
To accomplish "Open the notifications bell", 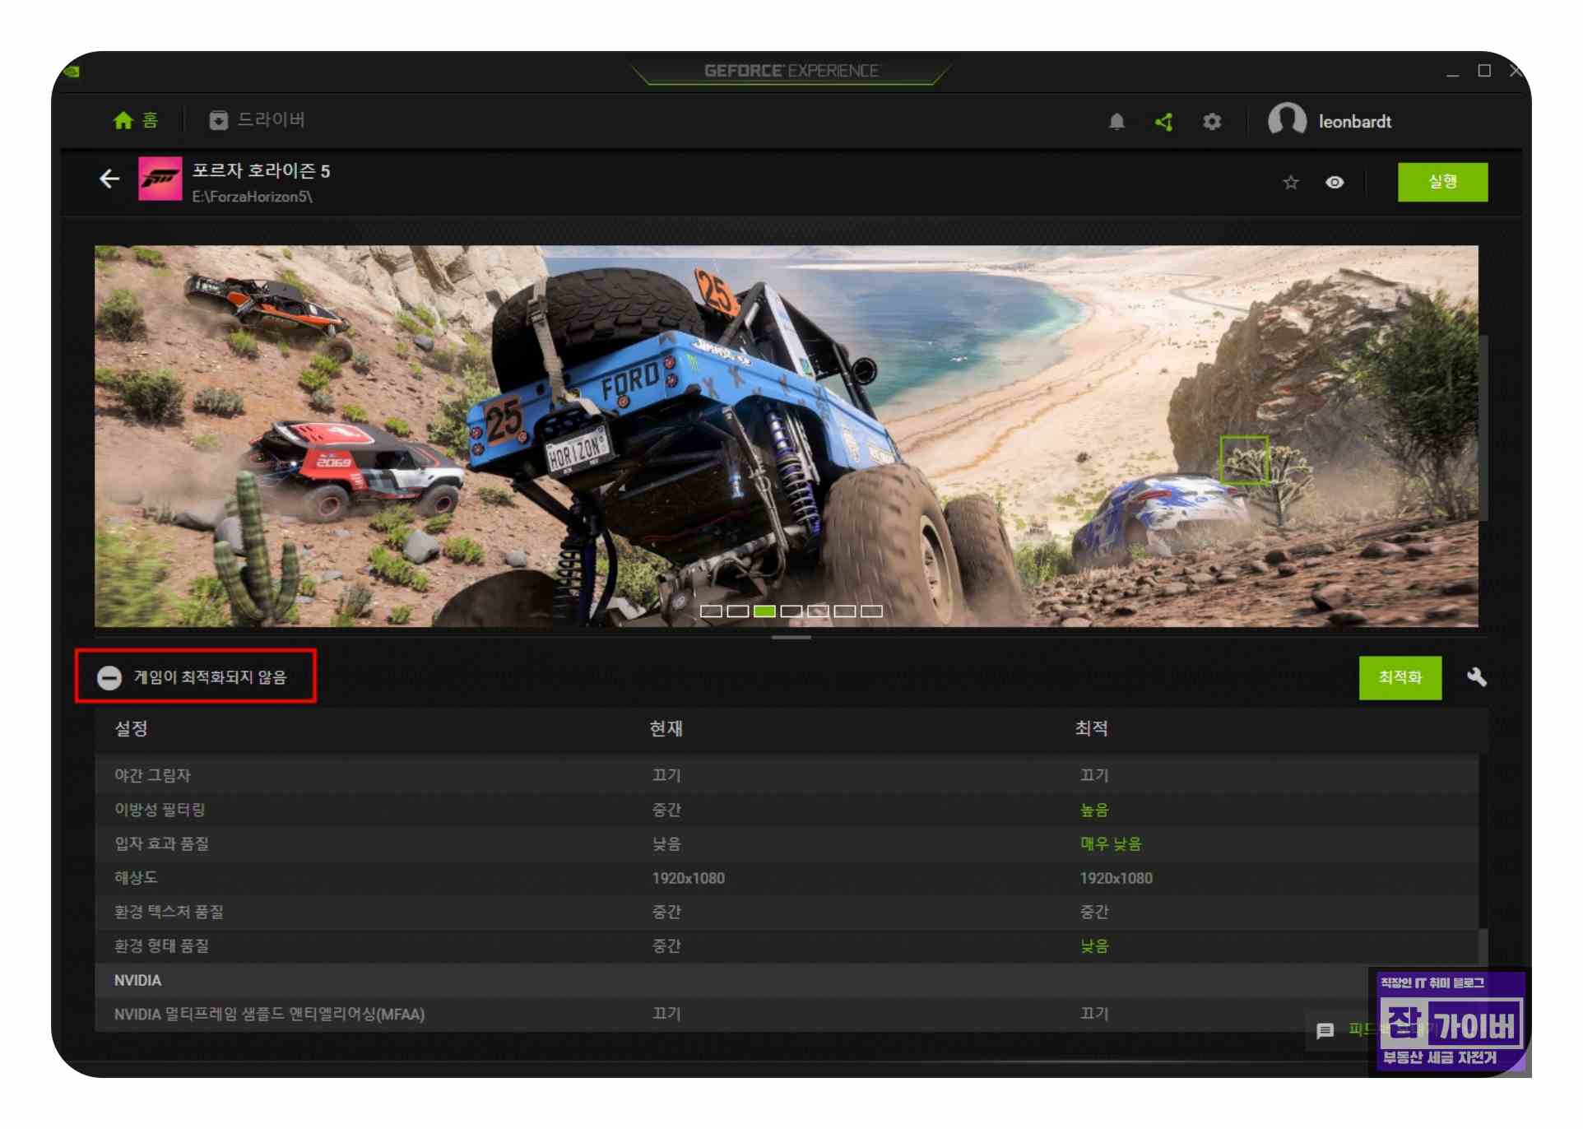I will pyautogui.click(x=1116, y=122).
